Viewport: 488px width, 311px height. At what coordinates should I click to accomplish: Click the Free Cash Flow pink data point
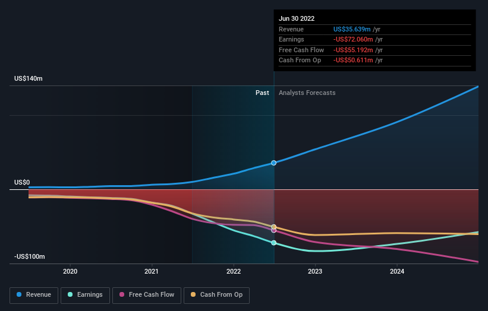[x=273, y=230]
